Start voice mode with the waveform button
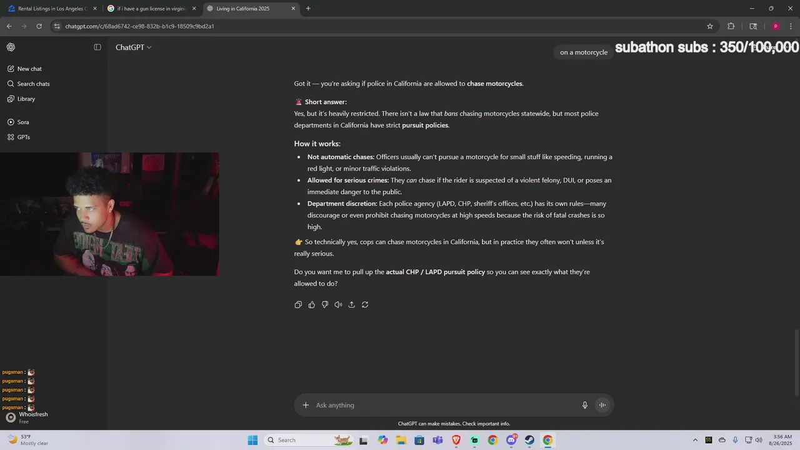This screenshot has height=450, width=800. (x=602, y=405)
